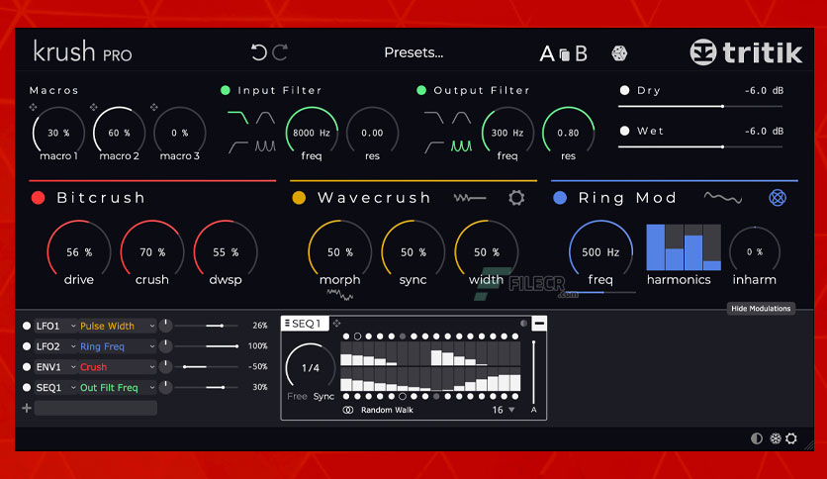Open the ENV1 source dropdown

[56, 366]
